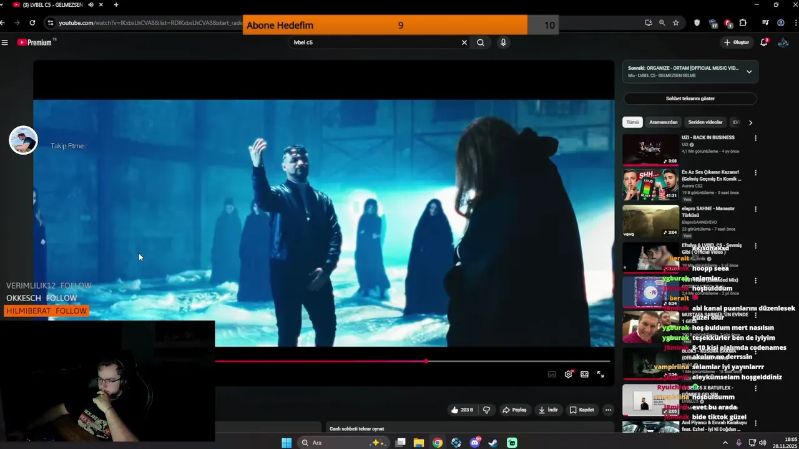Open the Windows Start menu
799x449 pixels.
[287, 443]
